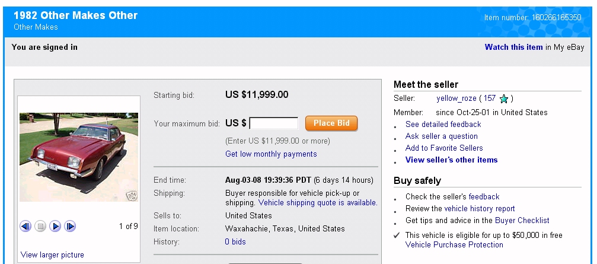Open See detailed feedback link

click(x=443, y=124)
